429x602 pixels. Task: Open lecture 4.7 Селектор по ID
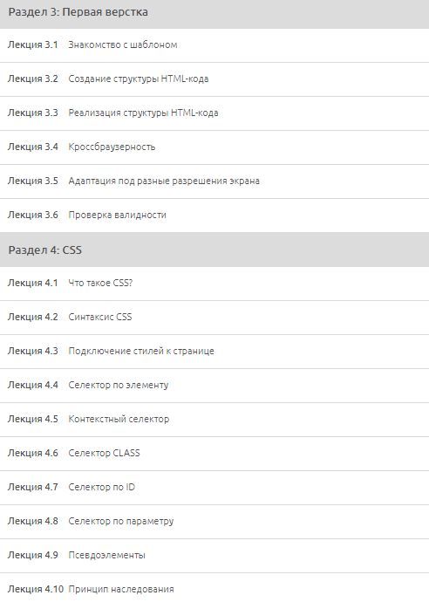pos(214,487)
